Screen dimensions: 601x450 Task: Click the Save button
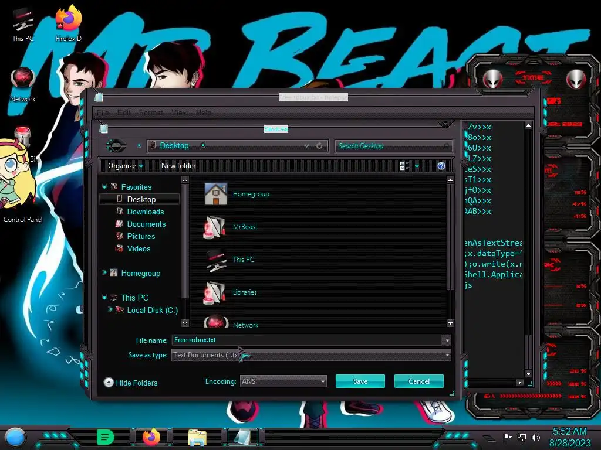tap(360, 381)
